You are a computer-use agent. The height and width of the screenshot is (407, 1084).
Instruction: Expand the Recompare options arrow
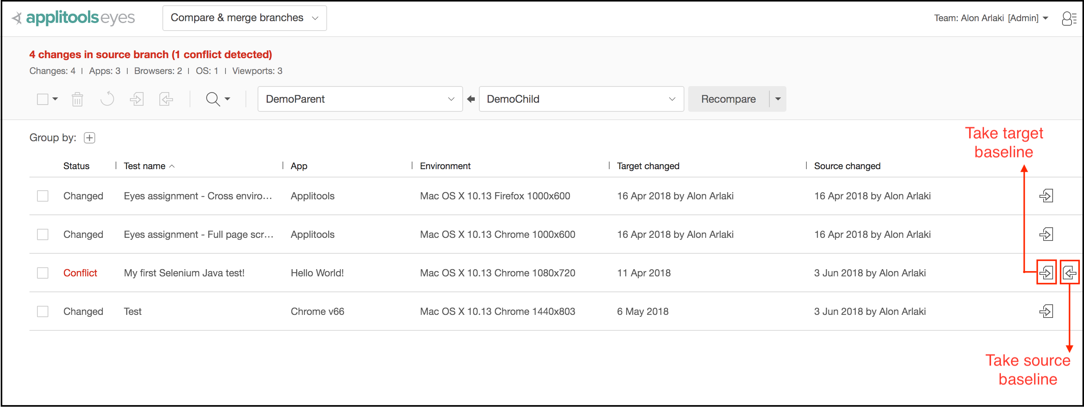tap(778, 99)
